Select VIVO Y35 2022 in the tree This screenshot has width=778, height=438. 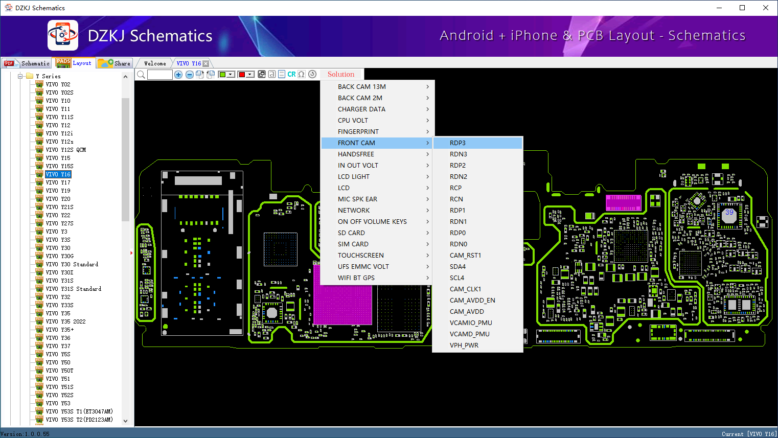(65, 321)
